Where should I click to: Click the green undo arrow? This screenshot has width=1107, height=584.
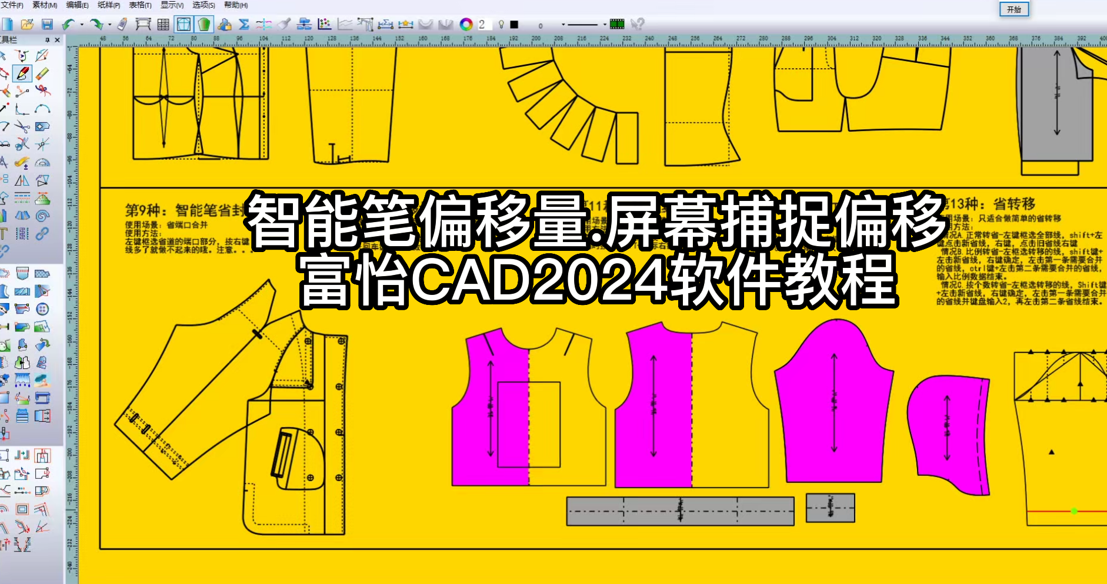68,24
